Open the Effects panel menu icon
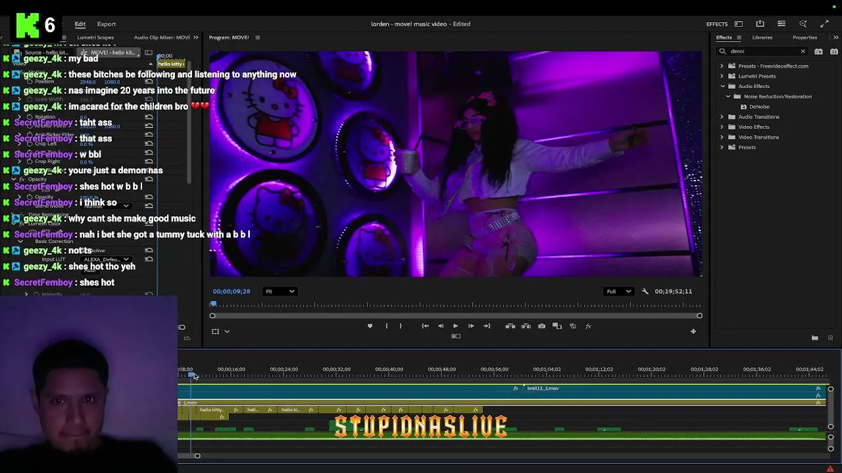This screenshot has height=473, width=842. point(739,37)
